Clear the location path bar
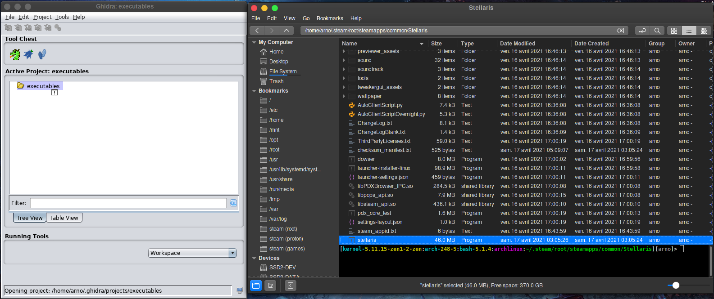714x299 pixels. click(x=620, y=31)
